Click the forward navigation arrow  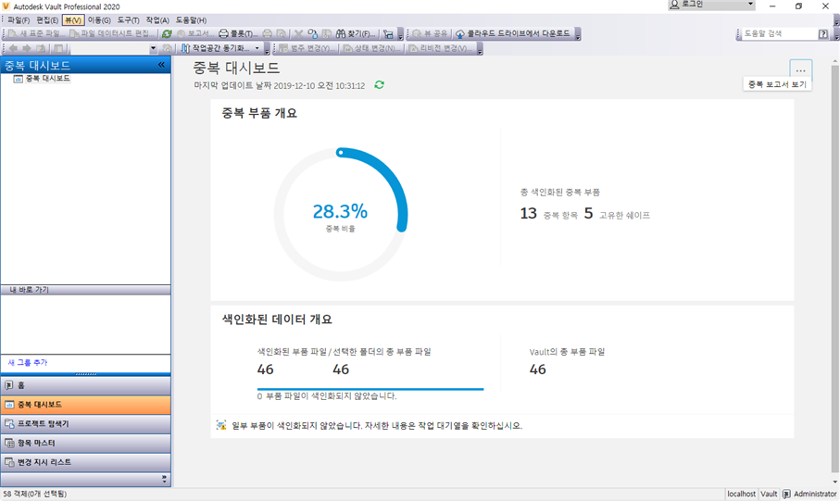pos(27,49)
